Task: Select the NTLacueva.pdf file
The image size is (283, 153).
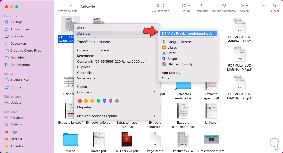Action: (127, 139)
